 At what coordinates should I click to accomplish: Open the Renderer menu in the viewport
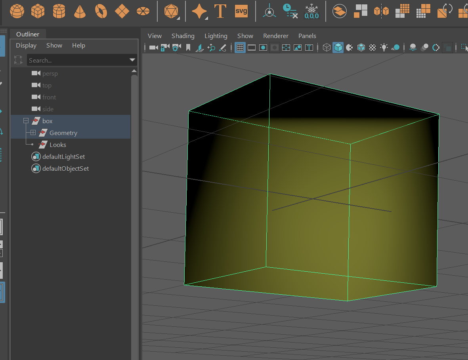(x=276, y=36)
